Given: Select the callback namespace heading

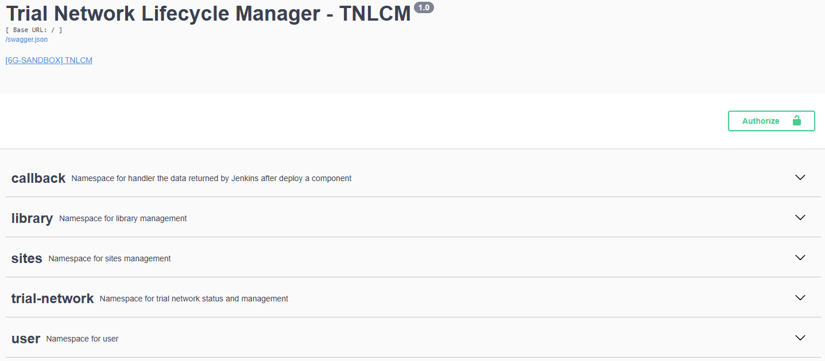Looking at the screenshot, I should pyautogui.click(x=38, y=178).
